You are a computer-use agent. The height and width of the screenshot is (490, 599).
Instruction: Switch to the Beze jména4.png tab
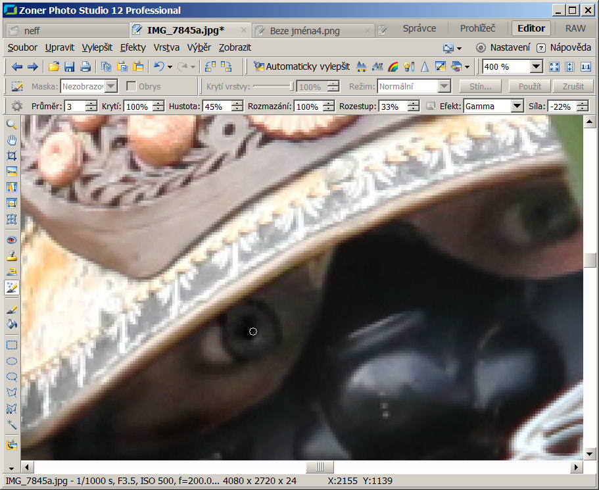pos(304,30)
